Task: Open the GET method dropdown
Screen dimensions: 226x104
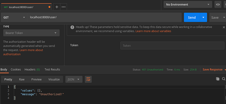Action: (x=14, y=18)
